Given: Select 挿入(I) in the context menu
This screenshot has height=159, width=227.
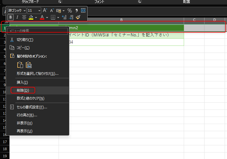Looking at the screenshot, I should tap(22, 82).
